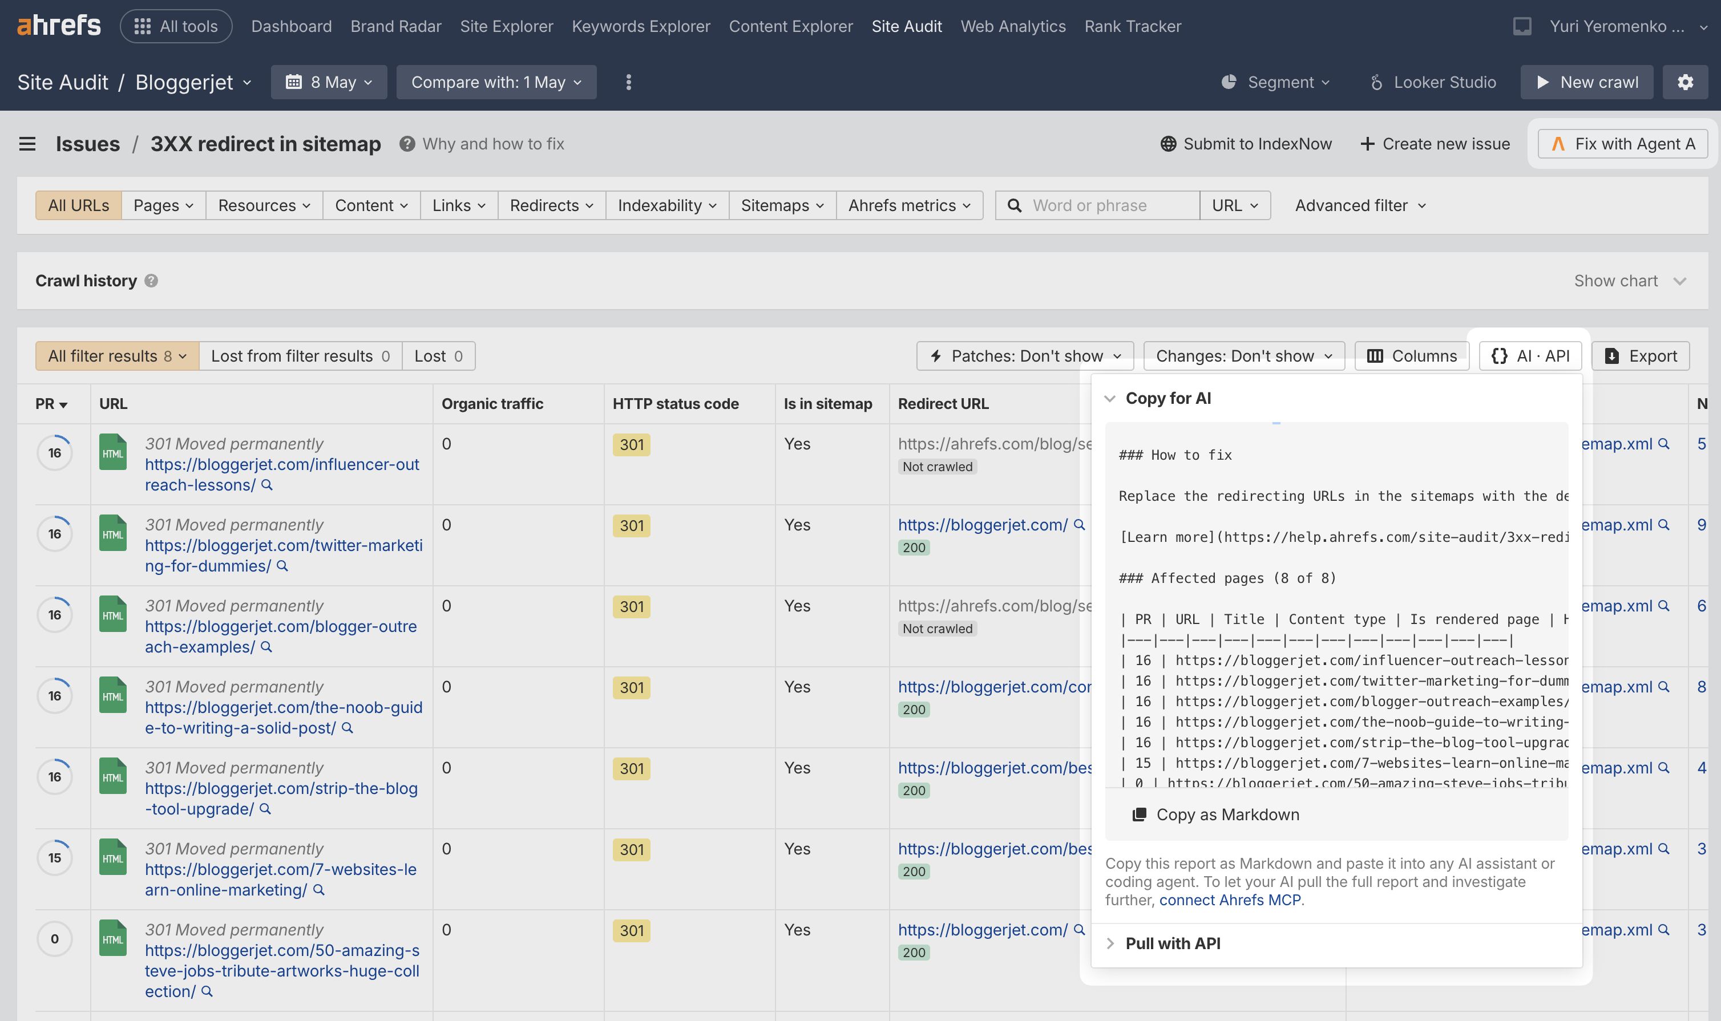Expand the Advanced filter options
The height and width of the screenshot is (1021, 1721).
coord(1360,205)
